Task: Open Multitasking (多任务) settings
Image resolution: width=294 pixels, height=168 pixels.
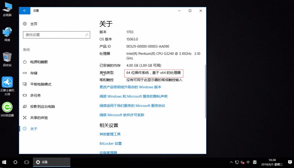Action: [35, 96]
